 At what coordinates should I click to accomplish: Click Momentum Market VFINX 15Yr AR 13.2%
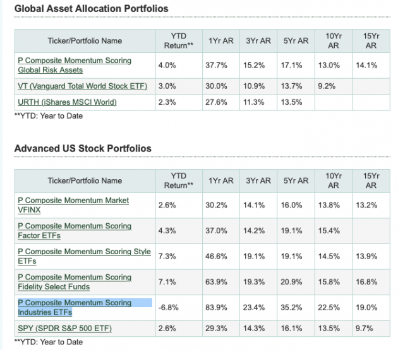[x=366, y=205]
